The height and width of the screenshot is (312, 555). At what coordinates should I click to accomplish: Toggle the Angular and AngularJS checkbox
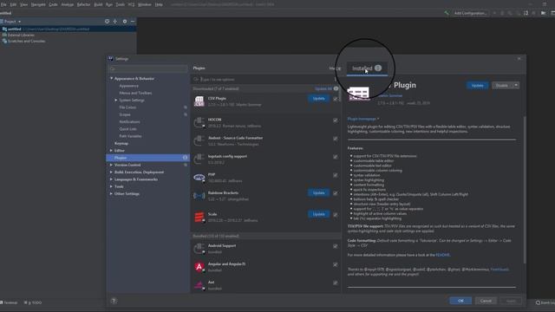click(x=336, y=265)
